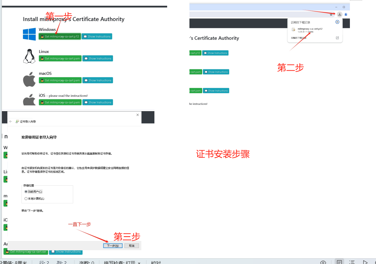Select the 当前用户(C) radio option
This screenshot has height=264, width=376.
[x=33, y=192]
